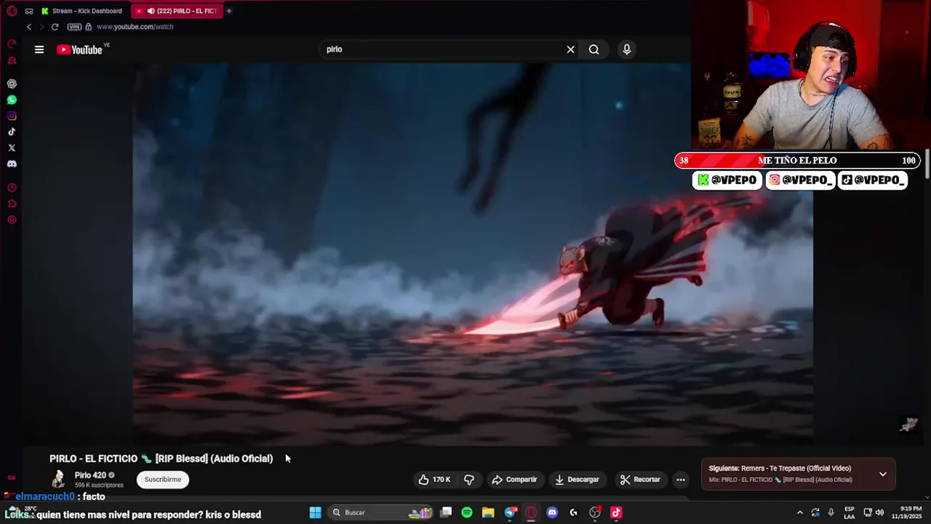Image resolution: width=931 pixels, height=524 pixels.
Task: Clear the YouTube search text
Action: click(x=571, y=49)
